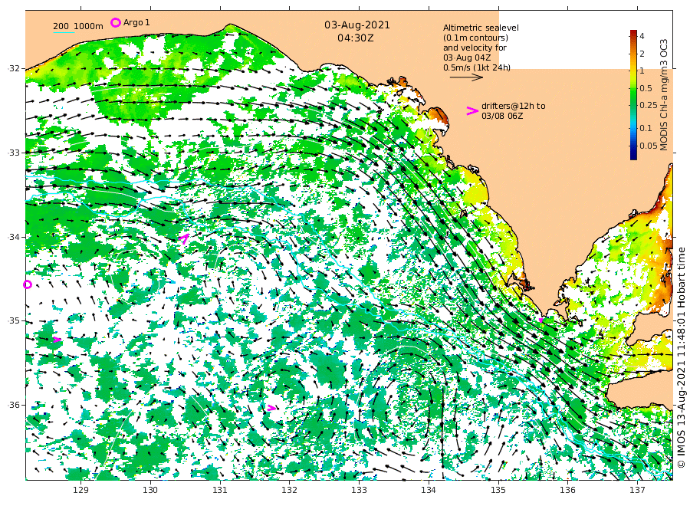This screenshot has width=690, height=506.
Task: Click longitude tick label 136
Action: 567,490
